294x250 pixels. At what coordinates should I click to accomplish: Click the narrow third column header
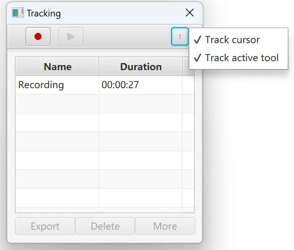188,67
